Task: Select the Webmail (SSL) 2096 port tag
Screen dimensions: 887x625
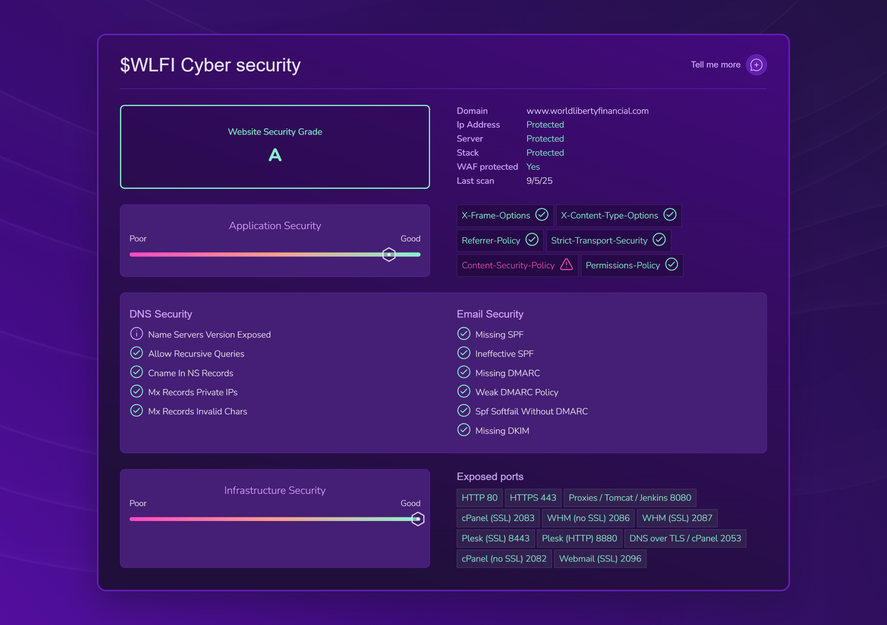Action: [600, 559]
